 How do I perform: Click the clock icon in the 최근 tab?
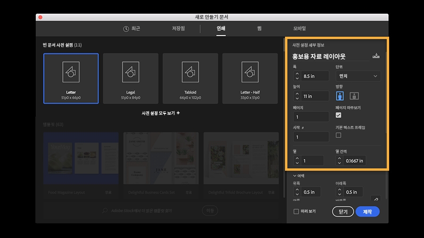pyautogui.click(x=126, y=29)
